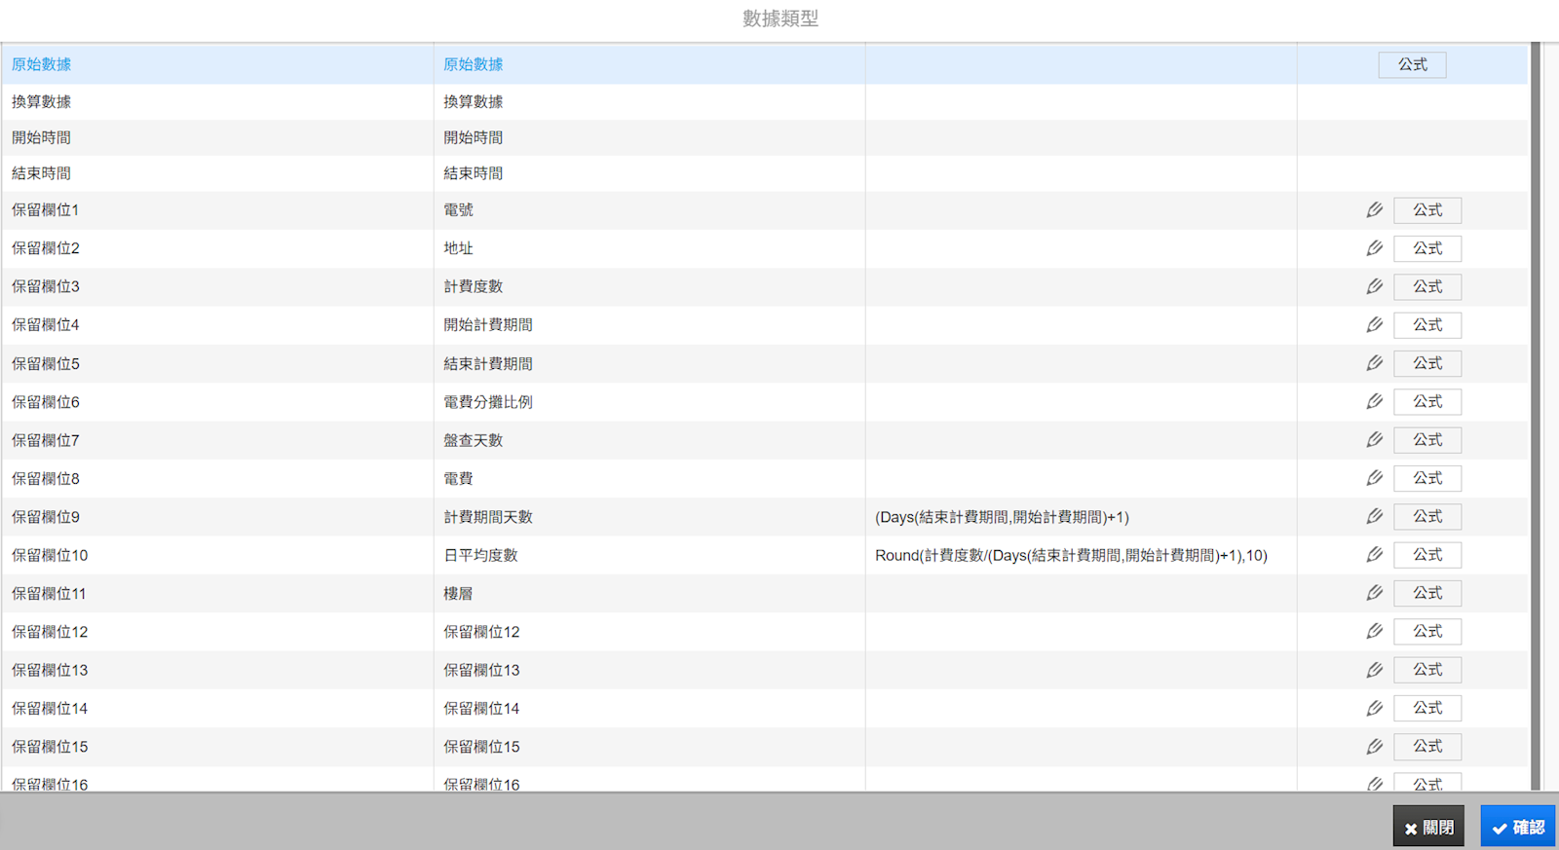Open 公式 for 開始計費期間 row
Viewport: 1559px width, 850px height.
coord(1426,325)
